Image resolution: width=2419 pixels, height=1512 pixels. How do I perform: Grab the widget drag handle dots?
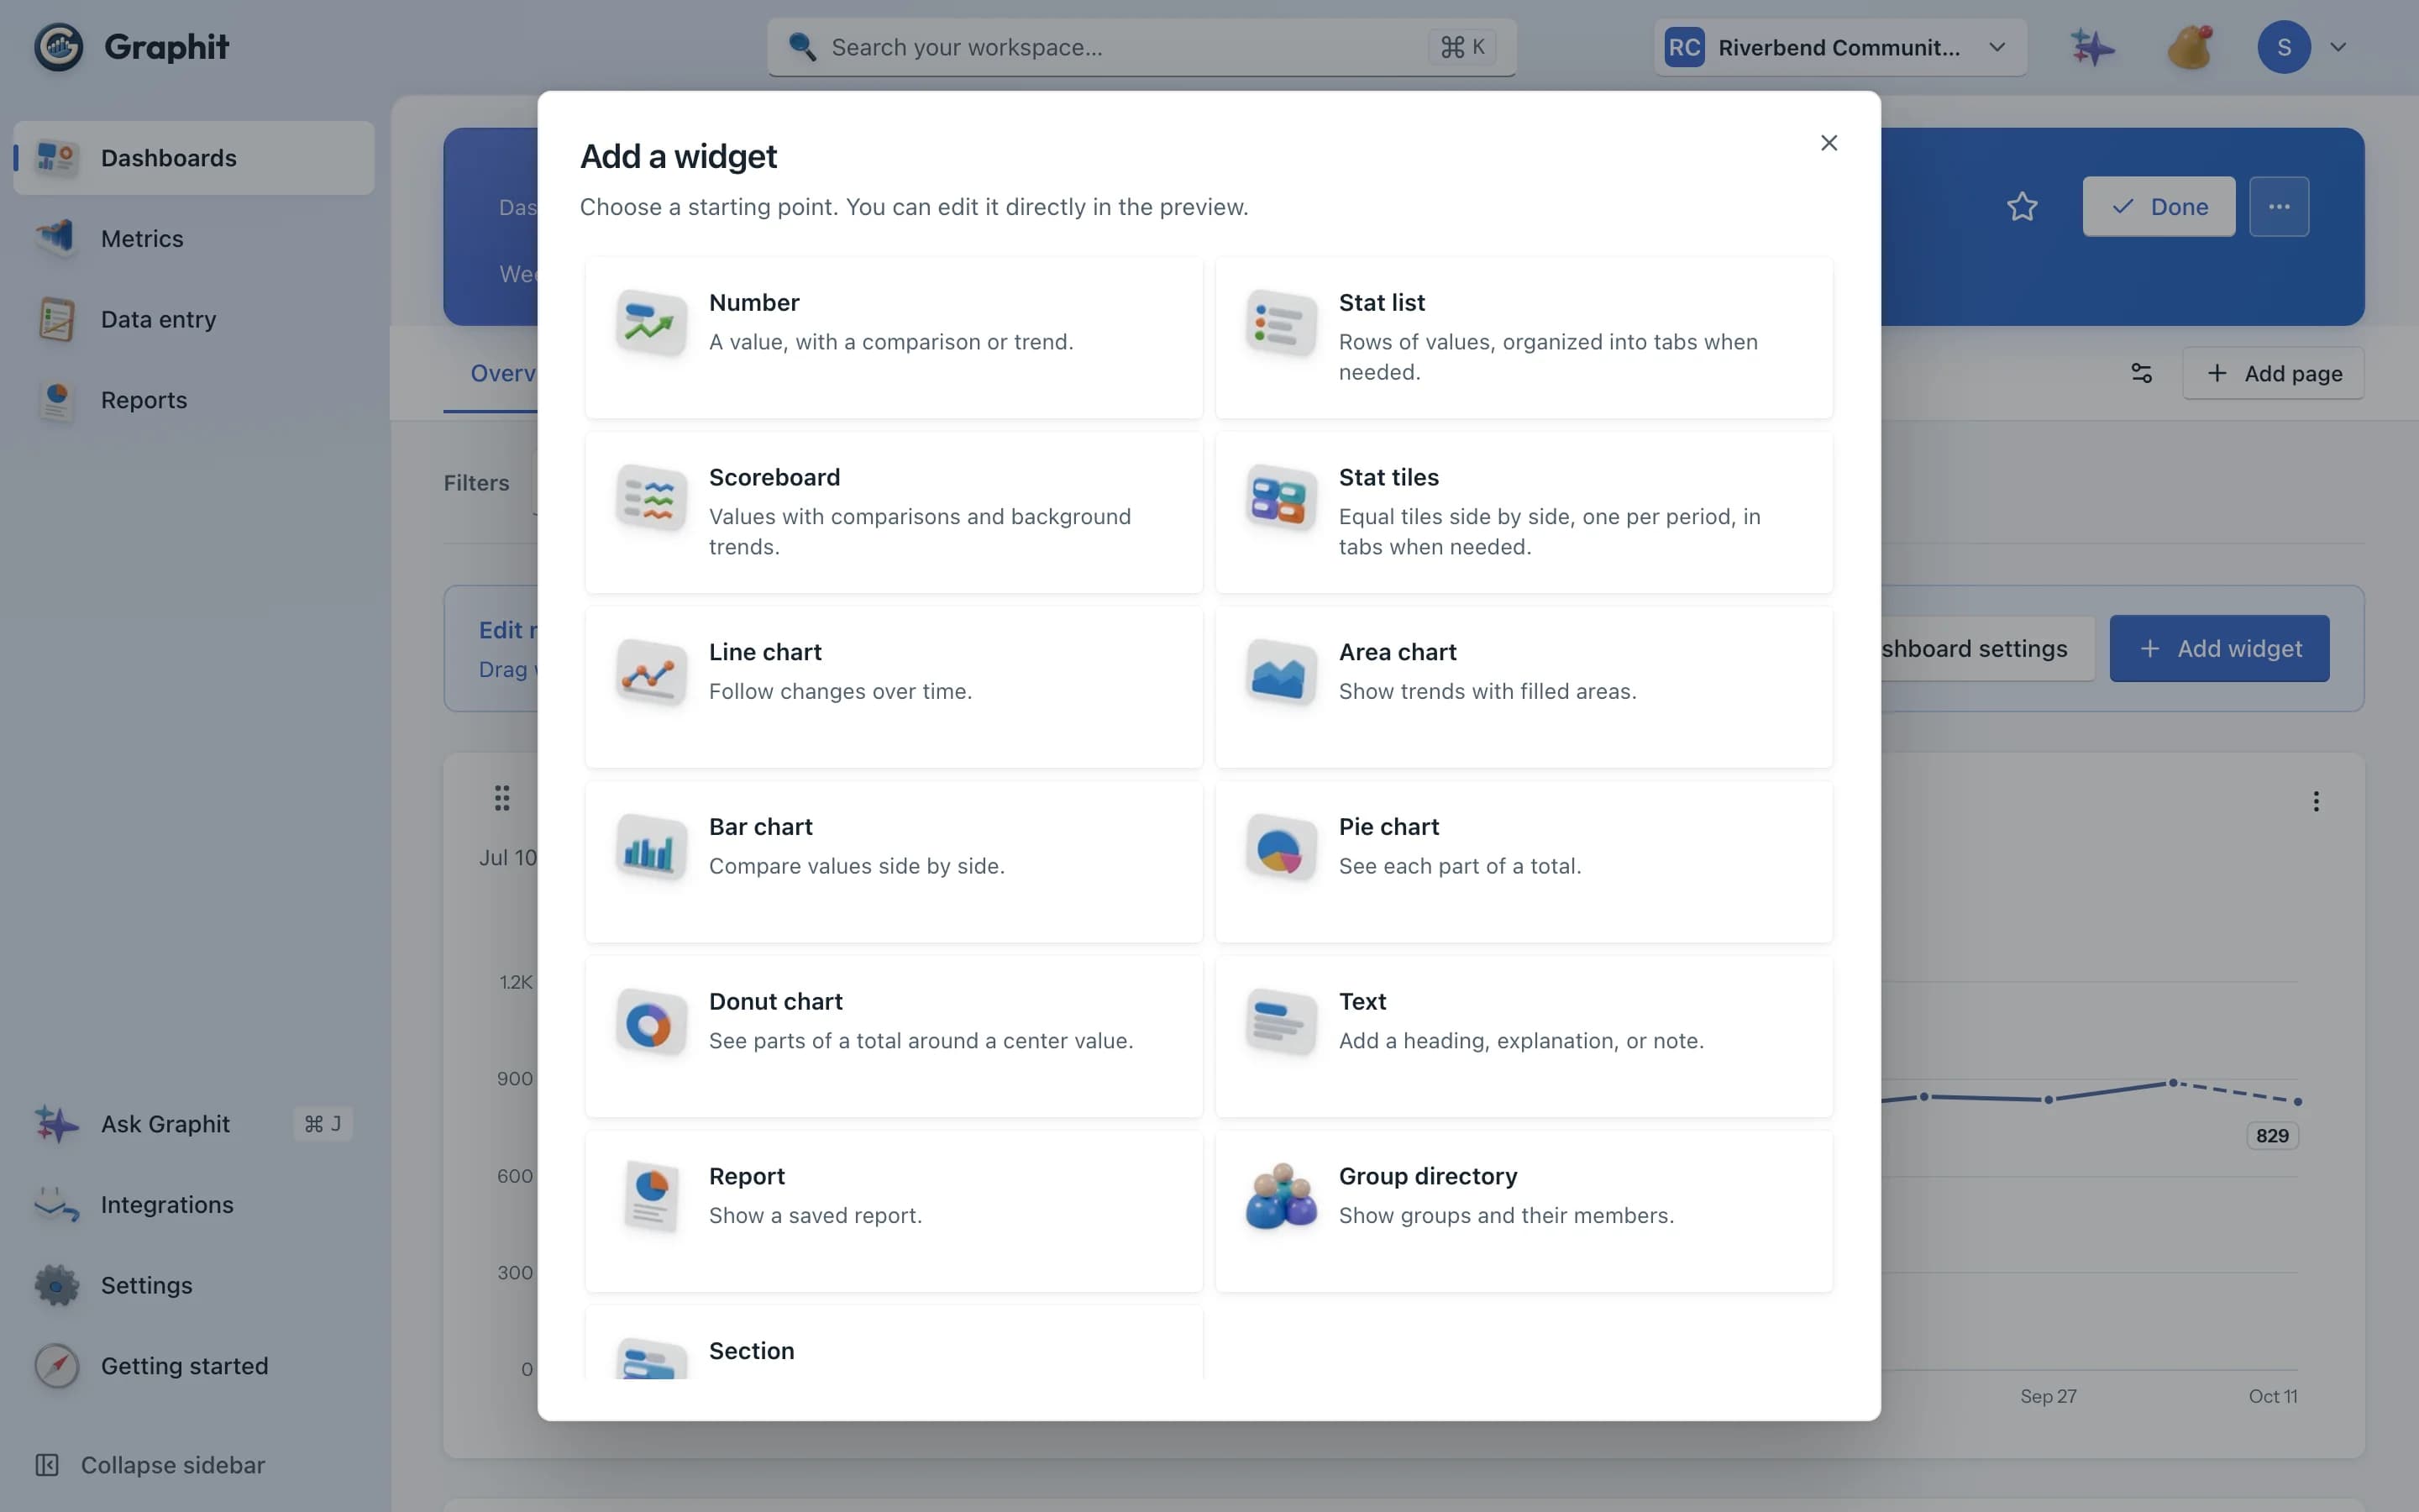[501, 797]
